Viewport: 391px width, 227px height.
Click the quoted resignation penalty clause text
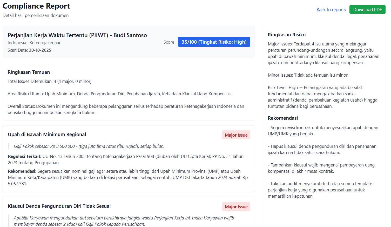click(x=124, y=221)
